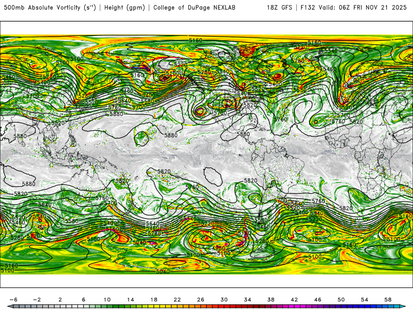Screen dimensions: 413x309
Task: Select the "Height (gpm)" header label
Action: tap(124, 8)
